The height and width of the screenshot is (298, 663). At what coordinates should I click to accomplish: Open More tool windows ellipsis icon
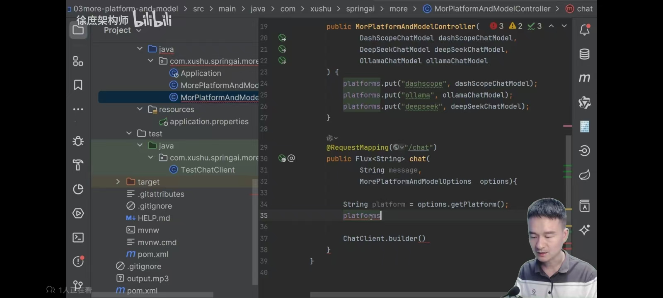point(78,109)
